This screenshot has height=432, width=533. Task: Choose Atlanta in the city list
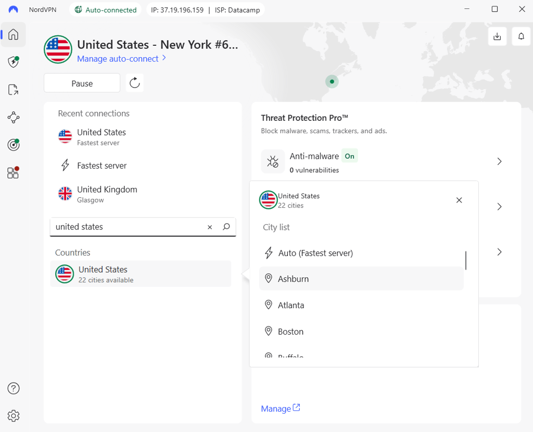pyautogui.click(x=361, y=305)
